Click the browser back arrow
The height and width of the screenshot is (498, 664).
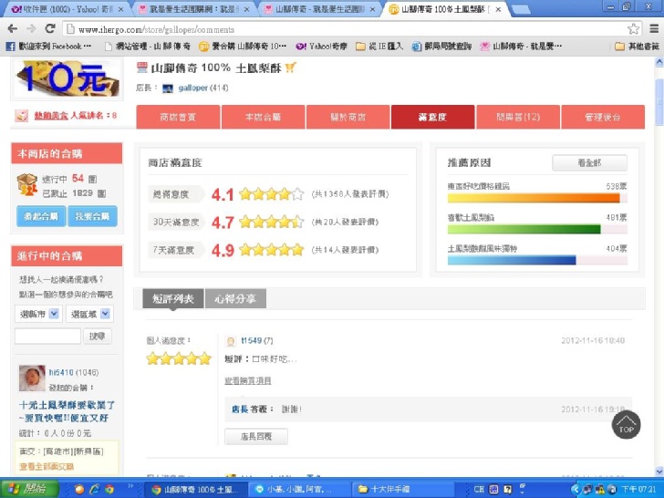(12, 28)
